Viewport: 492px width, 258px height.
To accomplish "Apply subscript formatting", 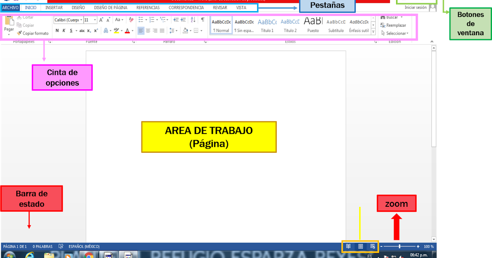I will pyautogui.click(x=89, y=30).
